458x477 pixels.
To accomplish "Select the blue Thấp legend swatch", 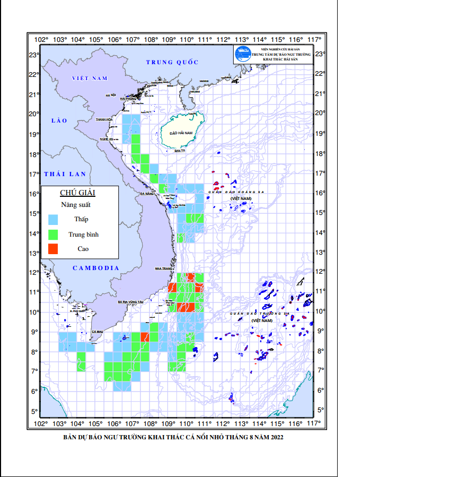I will 53,219.
